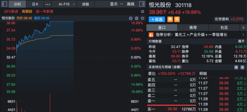
Task: Click the 11:28 trade row with 4万
Action: 222,104
